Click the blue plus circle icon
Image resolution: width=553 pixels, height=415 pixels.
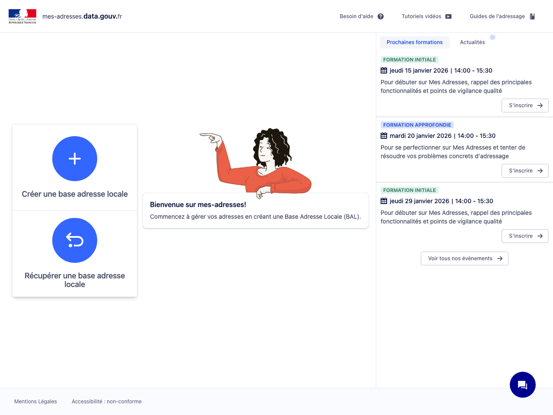[x=75, y=159]
